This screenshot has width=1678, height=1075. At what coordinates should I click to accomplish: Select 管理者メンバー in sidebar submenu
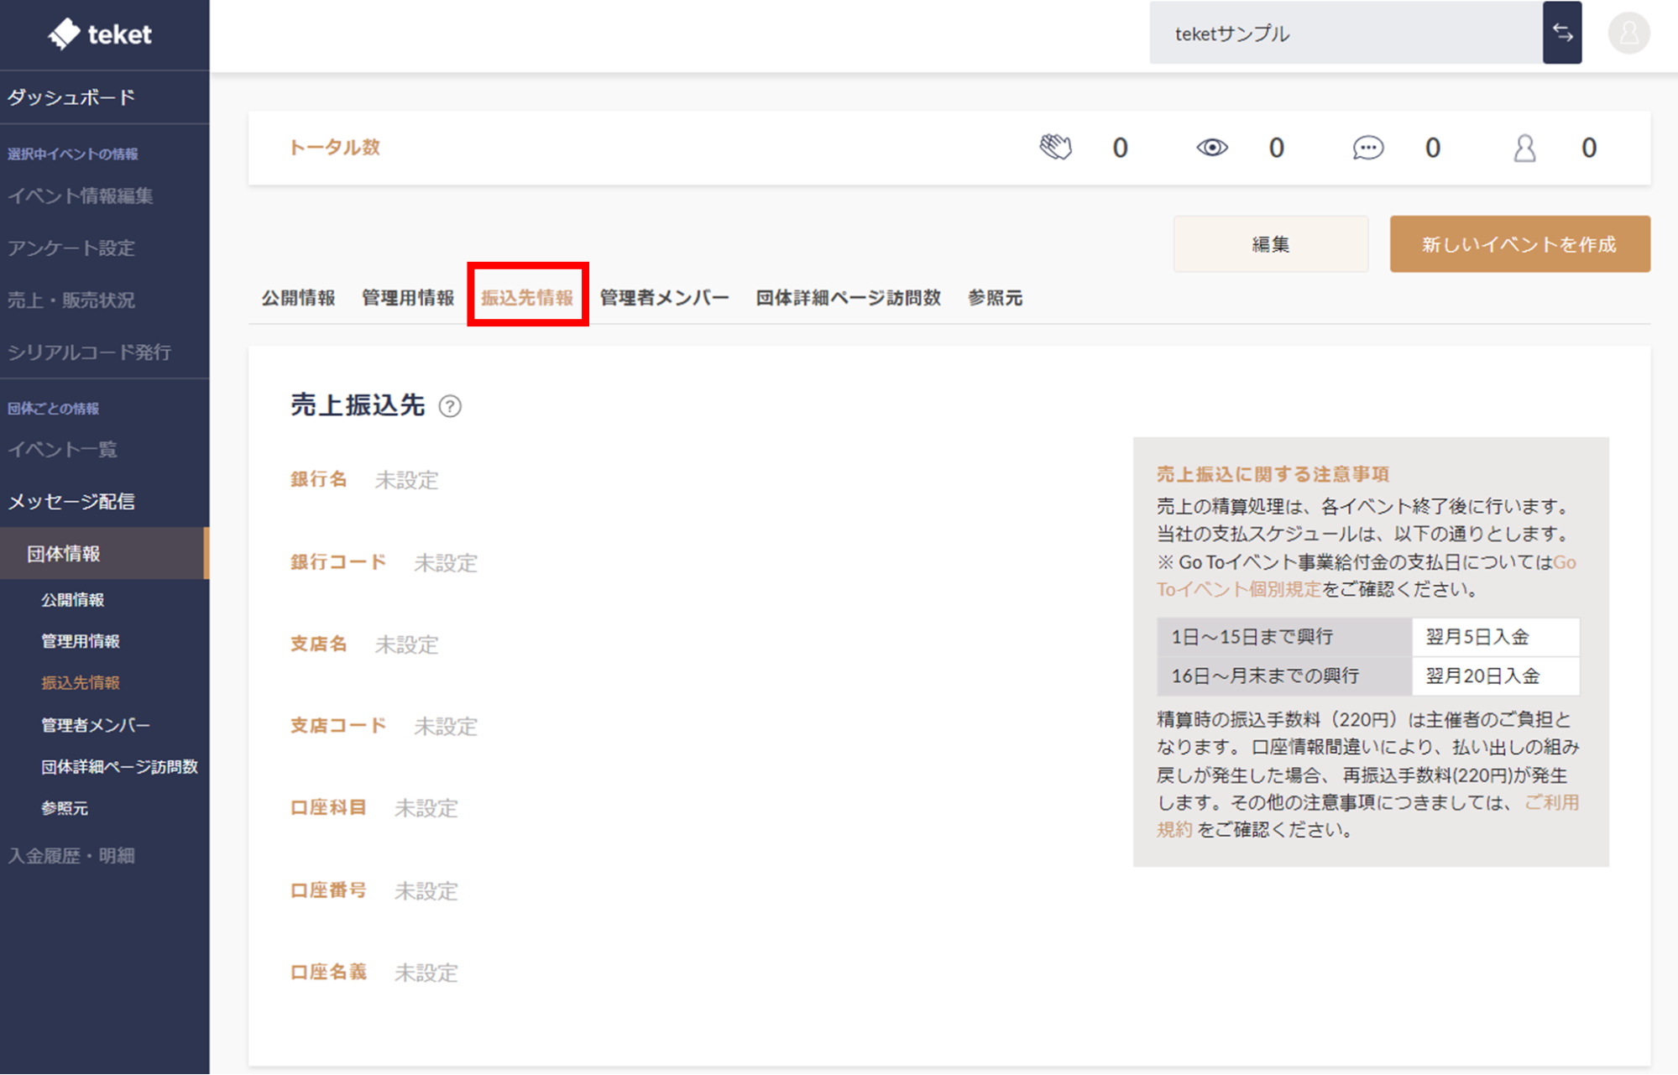96,725
